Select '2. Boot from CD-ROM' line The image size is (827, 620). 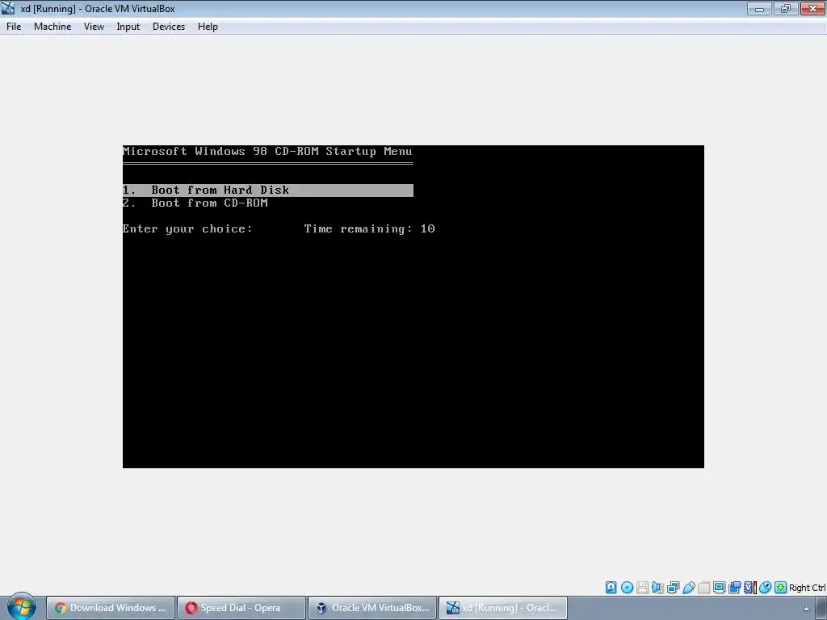click(x=195, y=203)
